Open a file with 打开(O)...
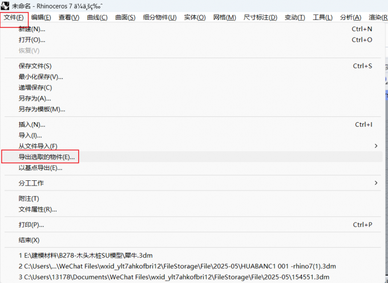The image size is (388, 283). 32,40
